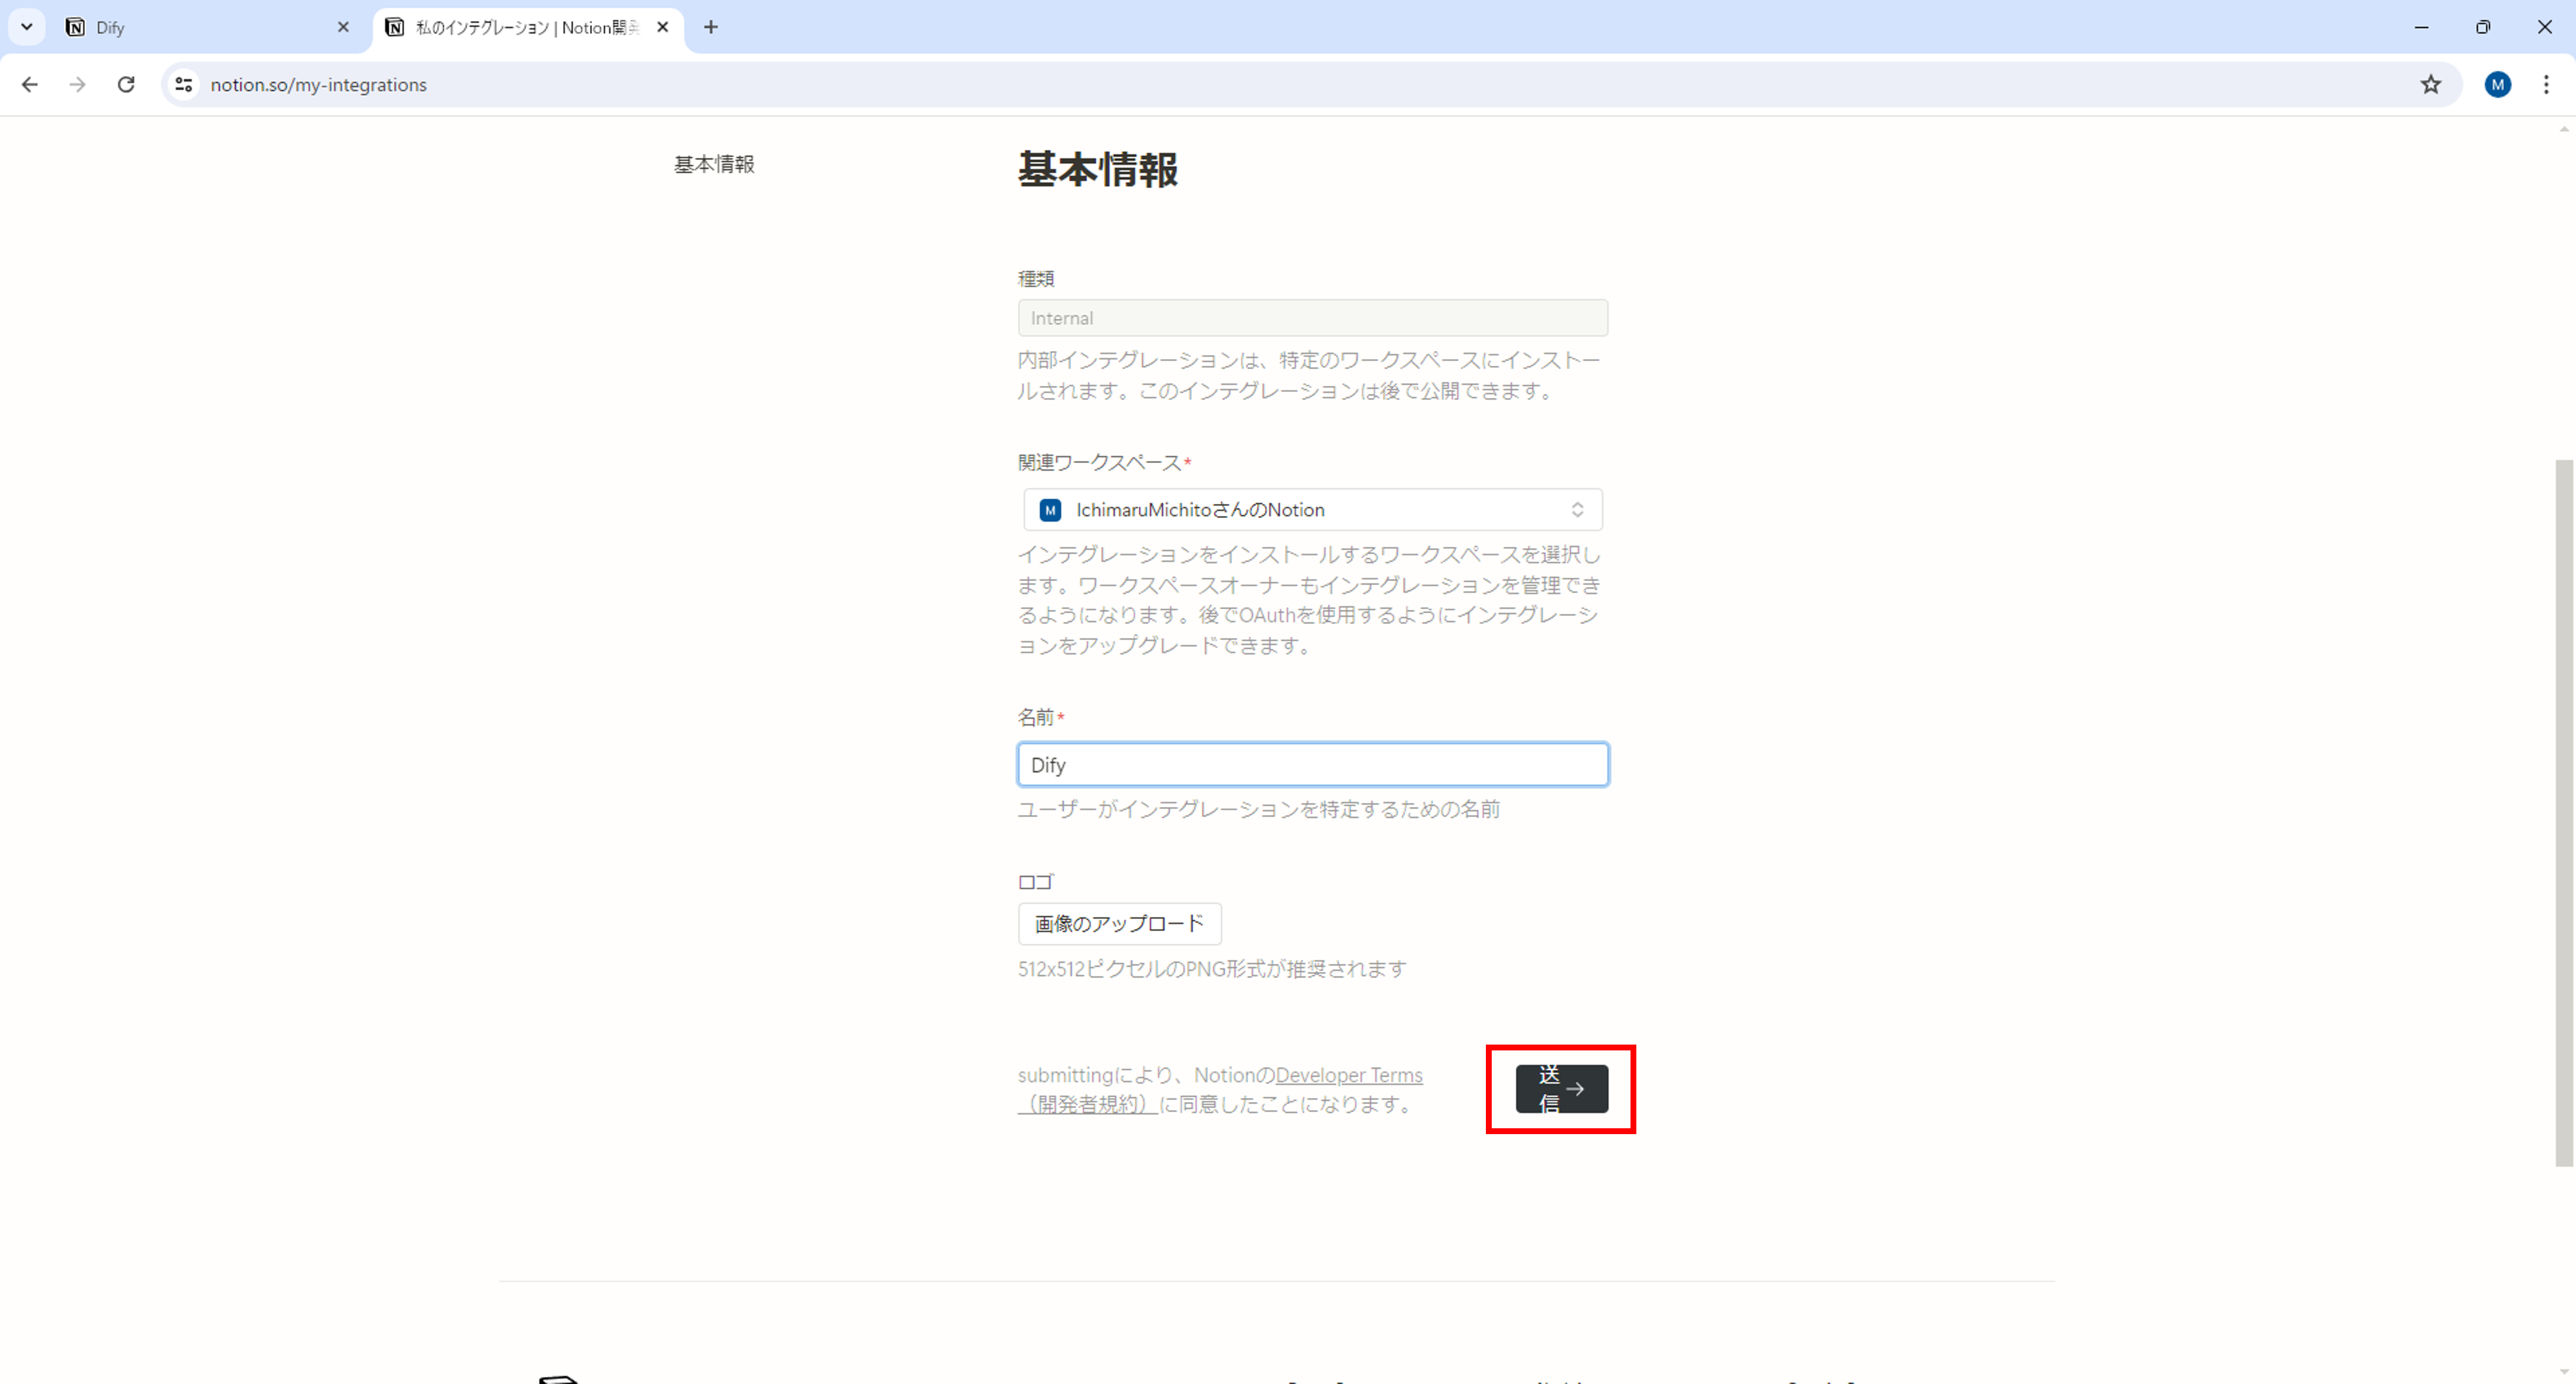The image size is (2576, 1384).
Task: Click the browser back arrow
Action: click(x=29, y=85)
